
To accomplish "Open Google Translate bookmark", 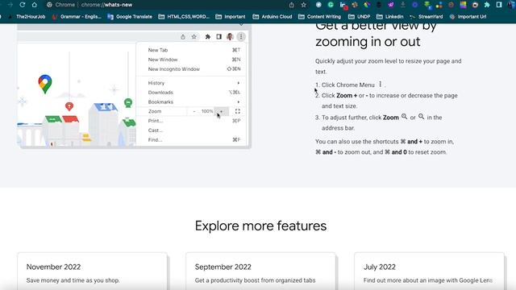I will [x=130, y=16].
